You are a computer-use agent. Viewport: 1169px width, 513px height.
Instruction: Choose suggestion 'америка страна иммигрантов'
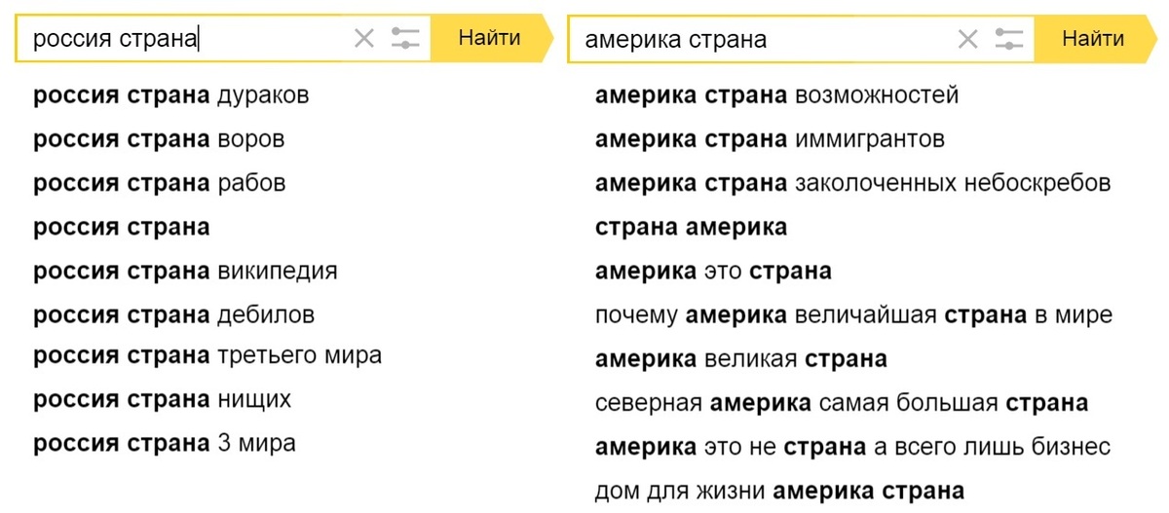[770, 139]
